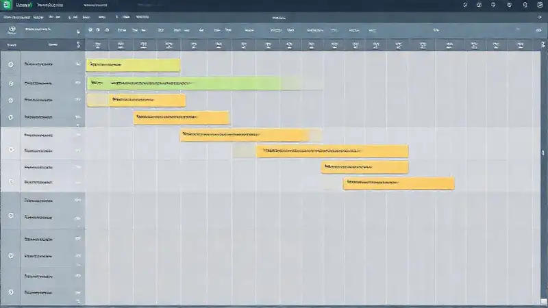The image size is (548, 308).
Task: Toggle the circle beside the yellow bar's row
Action: click(x=11, y=64)
